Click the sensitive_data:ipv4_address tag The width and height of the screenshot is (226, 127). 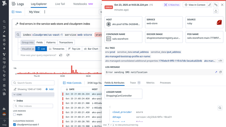tap(166, 52)
